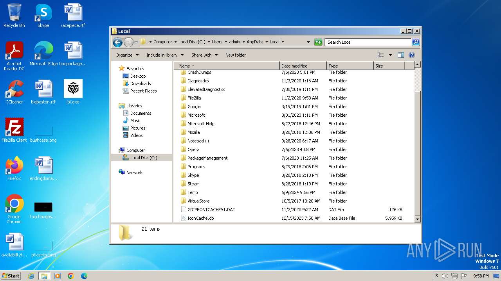
Task: Launch Firefox from desktop
Action: pyautogui.click(x=14, y=169)
